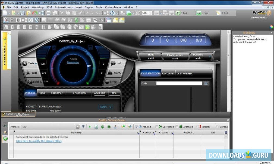The image size is (274, 164).
Task: Click the save icon in the top toolbar
Action: [x=23, y=13]
